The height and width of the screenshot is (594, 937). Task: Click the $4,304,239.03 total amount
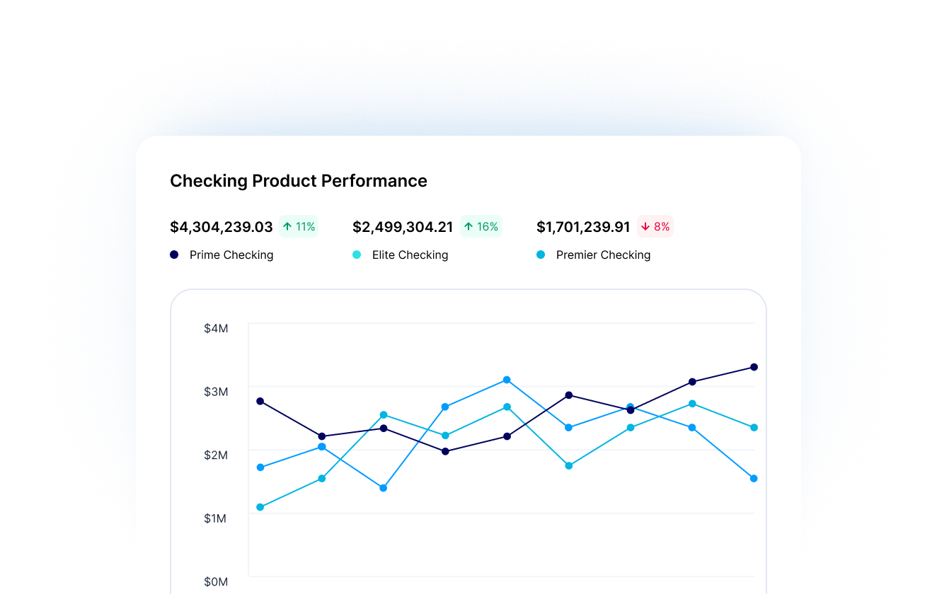coord(221,227)
